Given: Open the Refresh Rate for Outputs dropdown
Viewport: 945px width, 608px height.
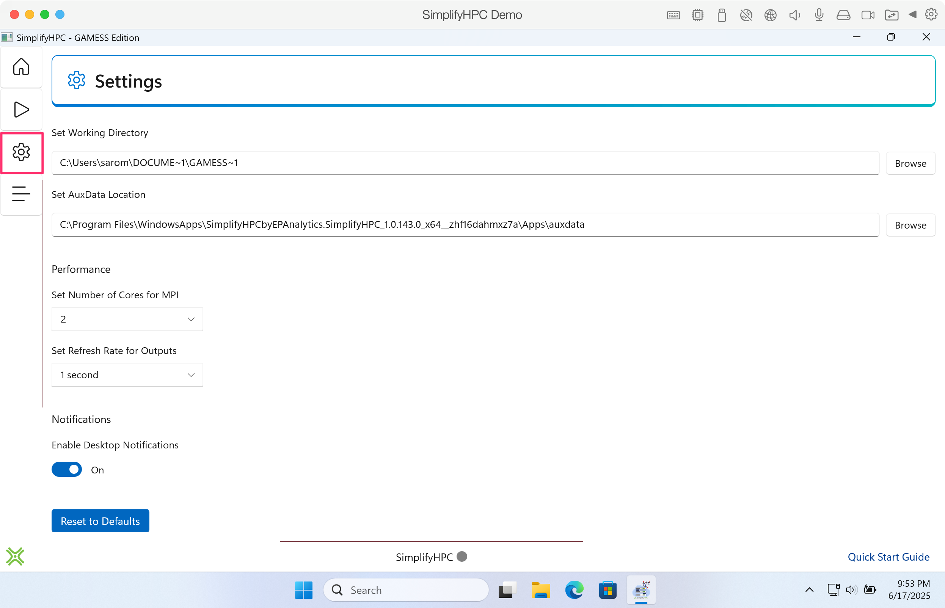Looking at the screenshot, I should click(127, 375).
